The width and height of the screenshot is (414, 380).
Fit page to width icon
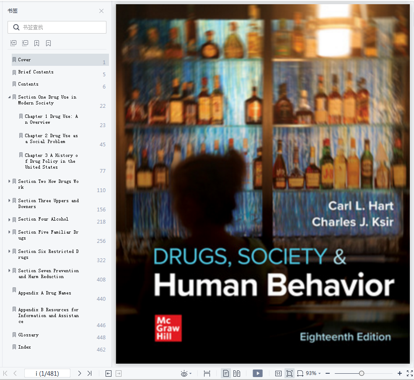(x=300, y=373)
